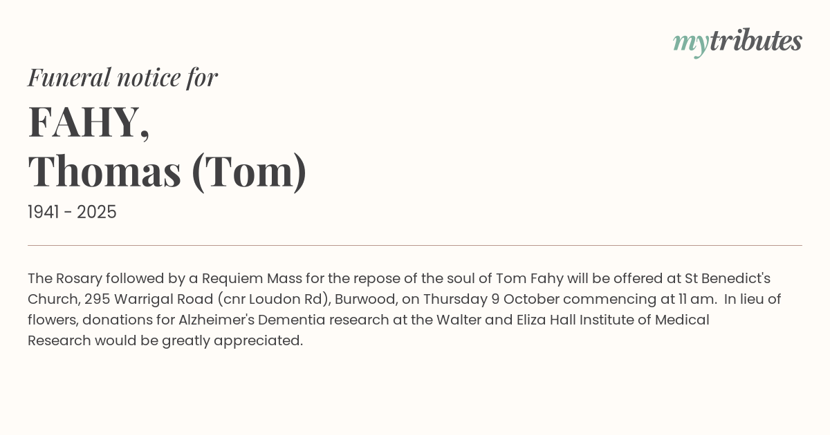Click the horizontal divider line

pos(415,245)
